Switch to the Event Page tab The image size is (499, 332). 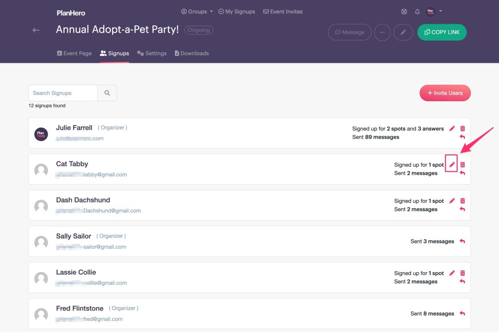click(x=74, y=54)
